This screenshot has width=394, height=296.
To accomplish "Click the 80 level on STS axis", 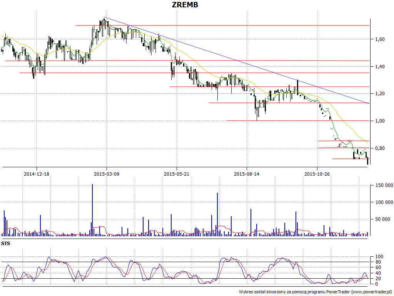I will 378,262.
